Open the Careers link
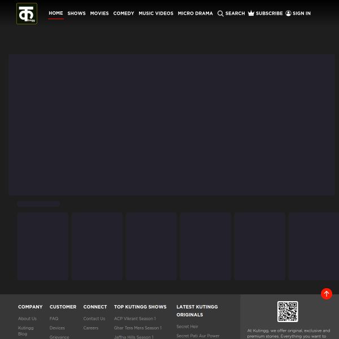339x339 pixels. pyautogui.click(x=90, y=328)
